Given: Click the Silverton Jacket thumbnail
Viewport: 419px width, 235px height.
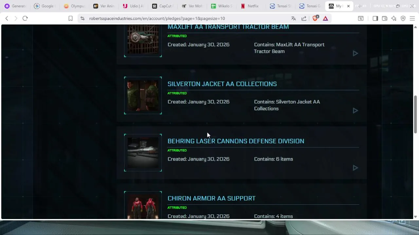Looking at the screenshot, I should pyautogui.click(x=143, y=96).
